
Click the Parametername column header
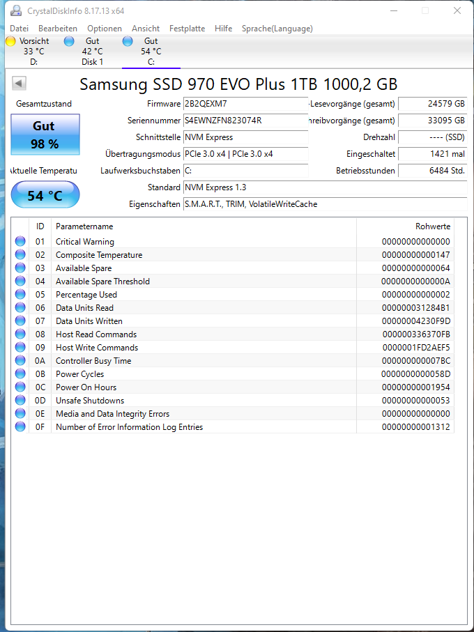pyautogui.click(x=204, y=226)
